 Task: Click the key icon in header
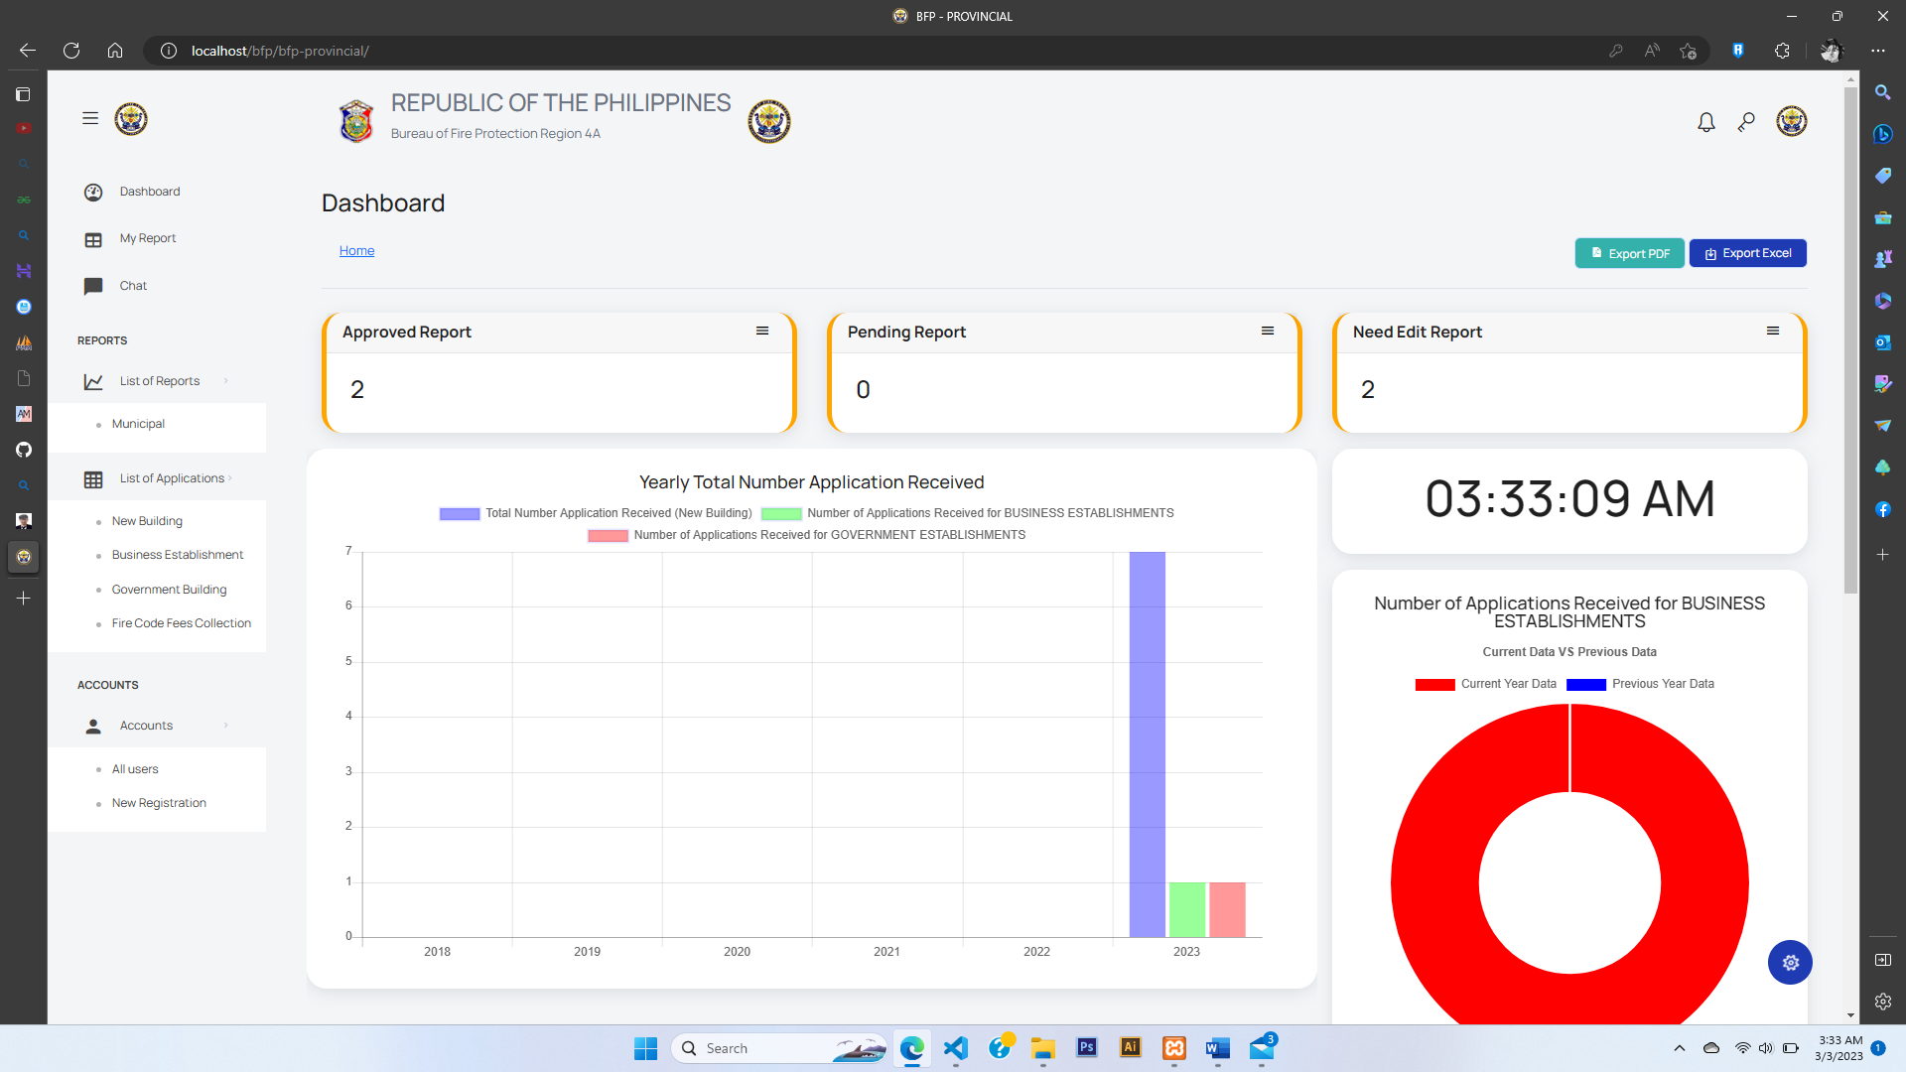[1746, 122]
